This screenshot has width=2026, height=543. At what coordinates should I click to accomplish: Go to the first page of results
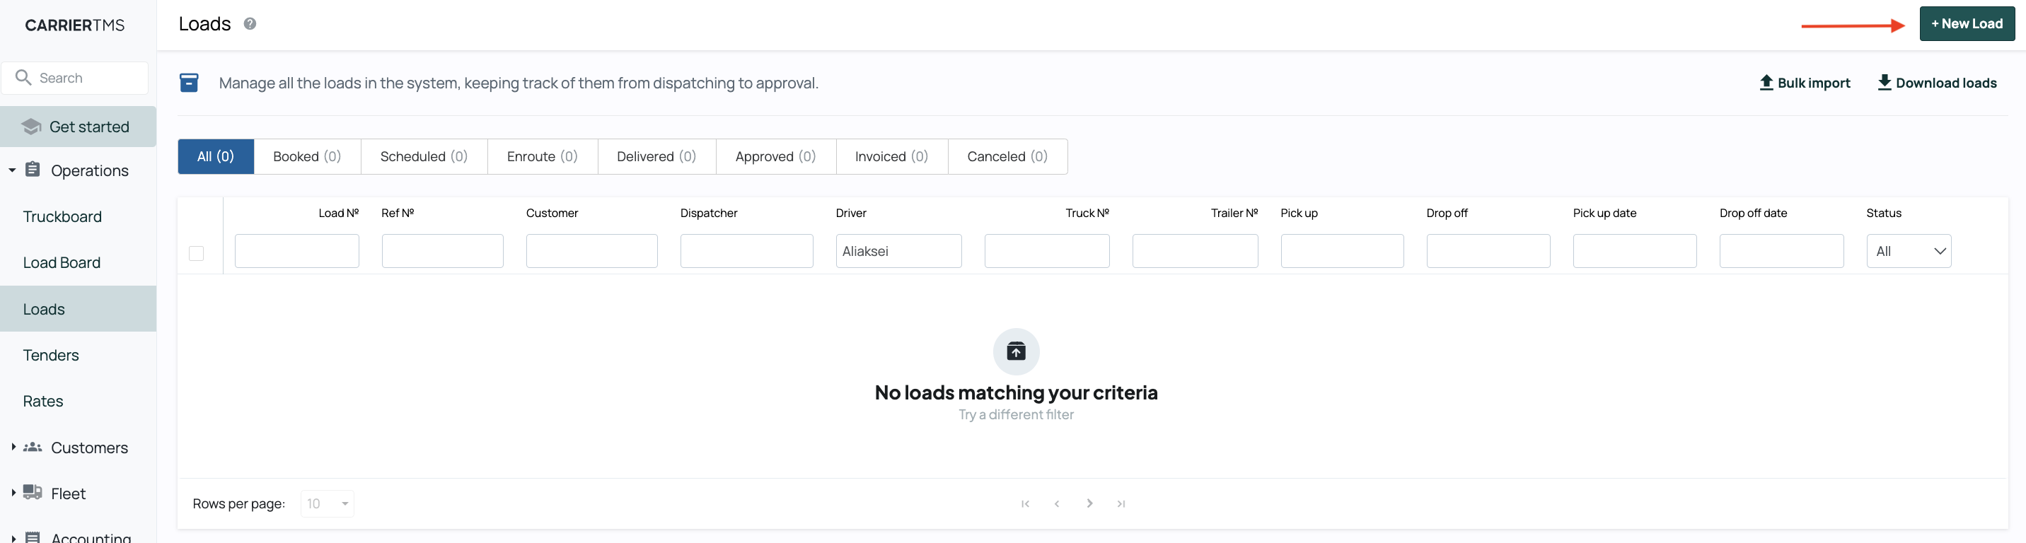click(x=1025, y=503)
